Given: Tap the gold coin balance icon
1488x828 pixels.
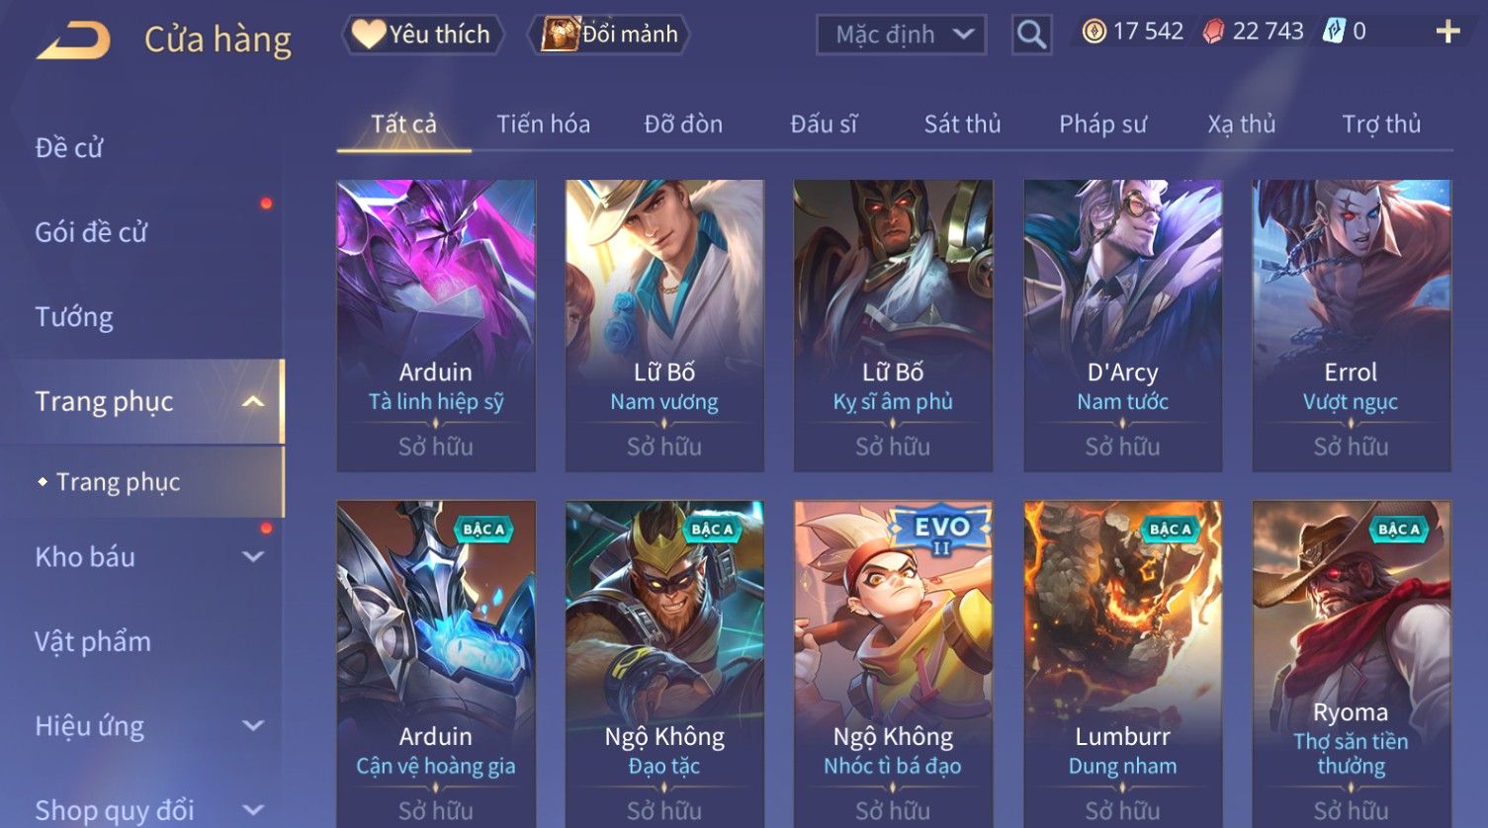Looking at the screenshot, I should point(1094,32).
